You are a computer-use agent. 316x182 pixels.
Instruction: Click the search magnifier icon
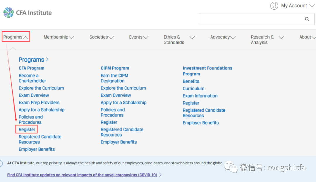(307, 19)
